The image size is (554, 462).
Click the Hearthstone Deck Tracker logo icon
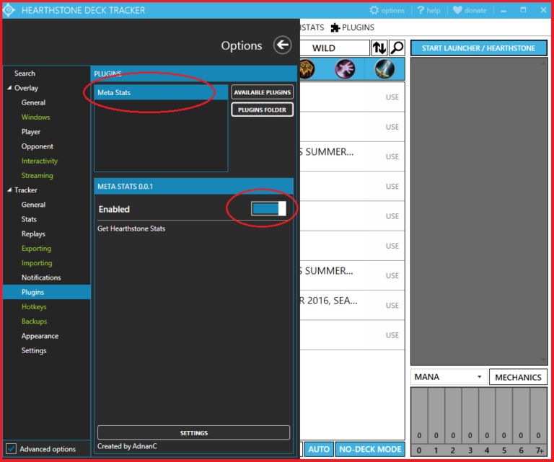coord(9,10)
